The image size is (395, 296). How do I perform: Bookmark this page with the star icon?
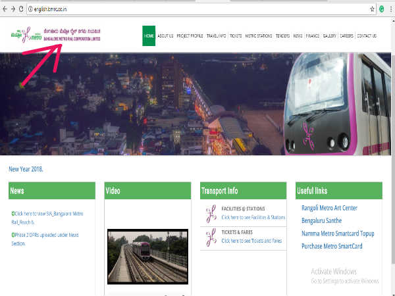[x=372, y=9]
